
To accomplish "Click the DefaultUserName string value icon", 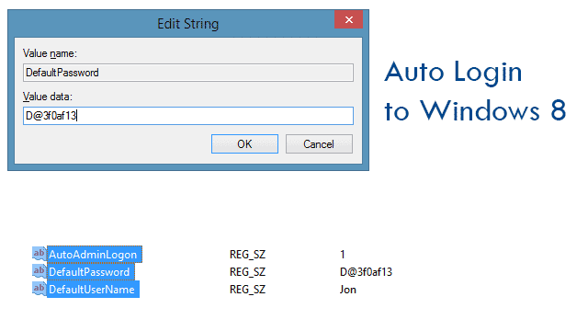I will pos(39,289).
